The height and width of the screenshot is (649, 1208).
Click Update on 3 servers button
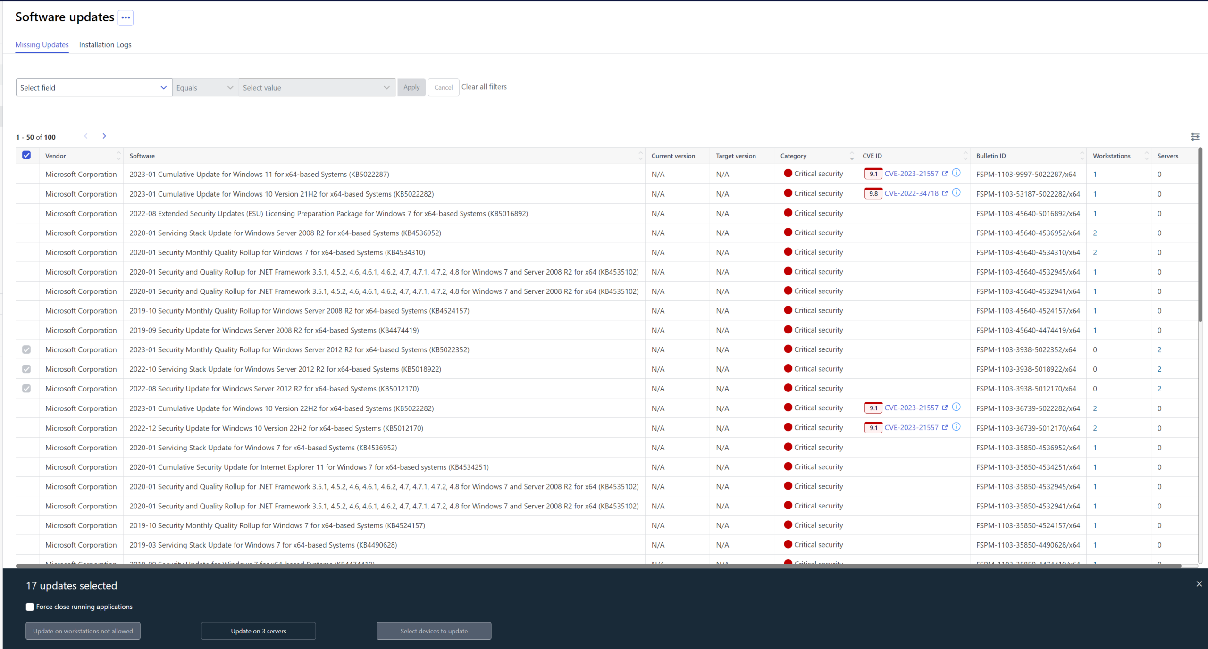[x=259, y=631]
